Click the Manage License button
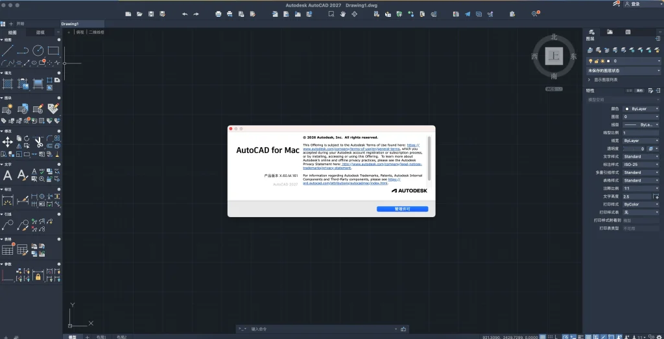 coord(402,209)
